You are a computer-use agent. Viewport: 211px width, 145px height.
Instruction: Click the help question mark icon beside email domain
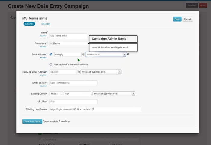pos(128,54)
